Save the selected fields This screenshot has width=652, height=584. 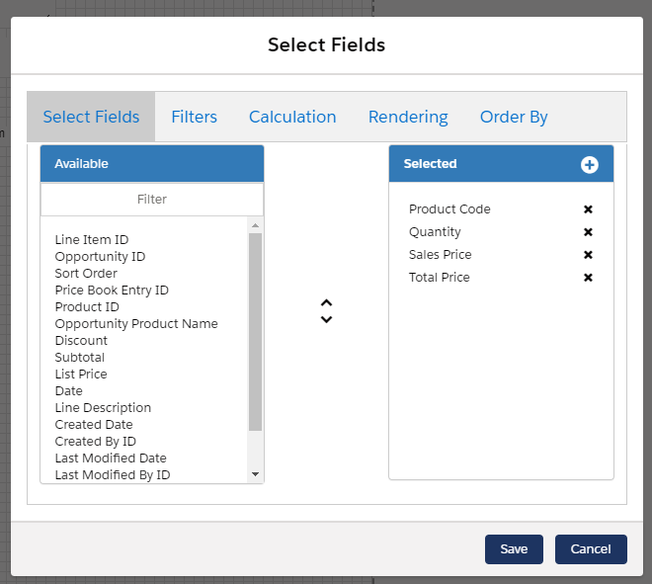pyautogui.click(x=514, y=549)
